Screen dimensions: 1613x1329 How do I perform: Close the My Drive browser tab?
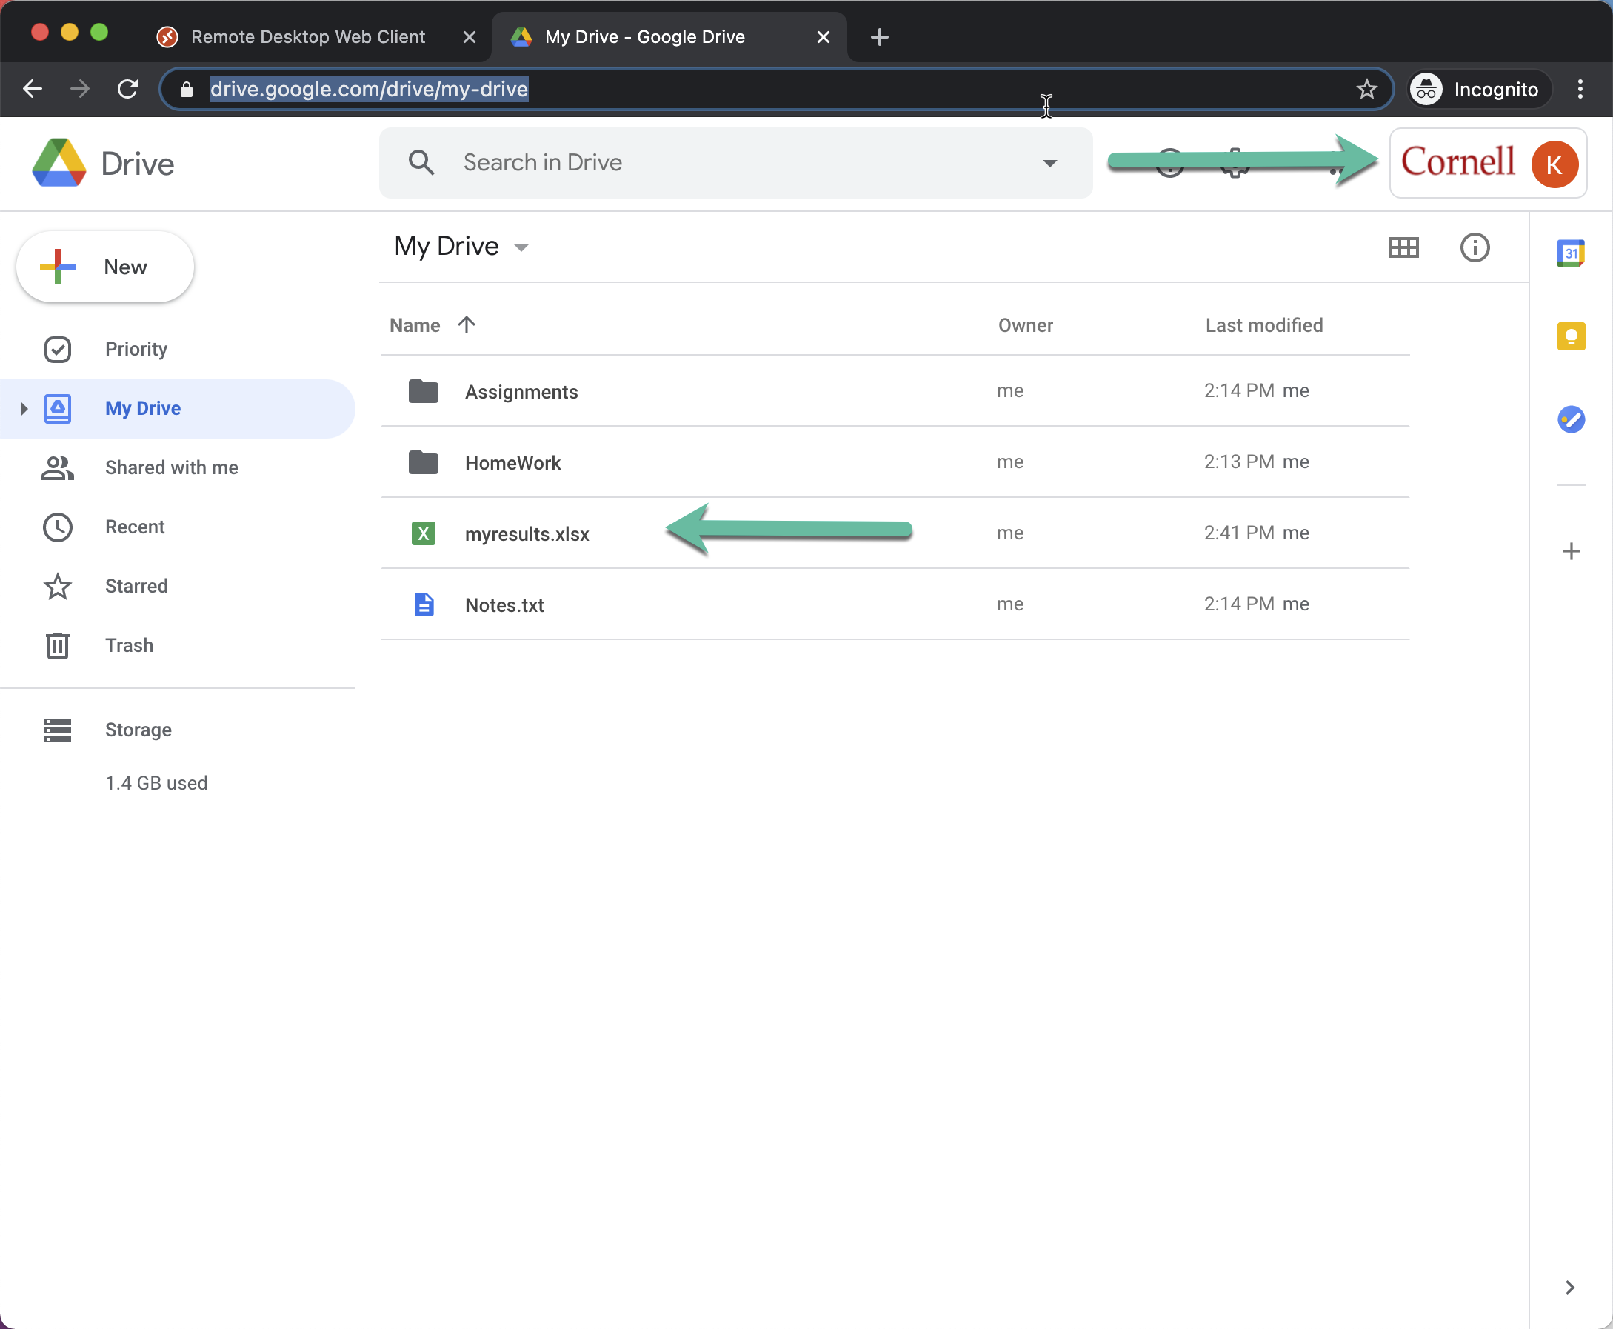pos(824,37)
